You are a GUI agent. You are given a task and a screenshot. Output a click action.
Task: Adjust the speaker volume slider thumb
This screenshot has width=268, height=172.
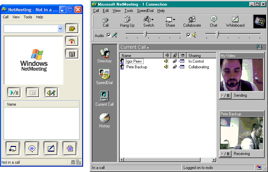pyautogui.click(x=217, y=34)
